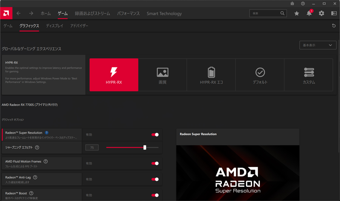The height and width of the screenshot is (201, 340).
Task: Go back with the left arrow icon
Action: pyautogui.click(x=19, y=14)
